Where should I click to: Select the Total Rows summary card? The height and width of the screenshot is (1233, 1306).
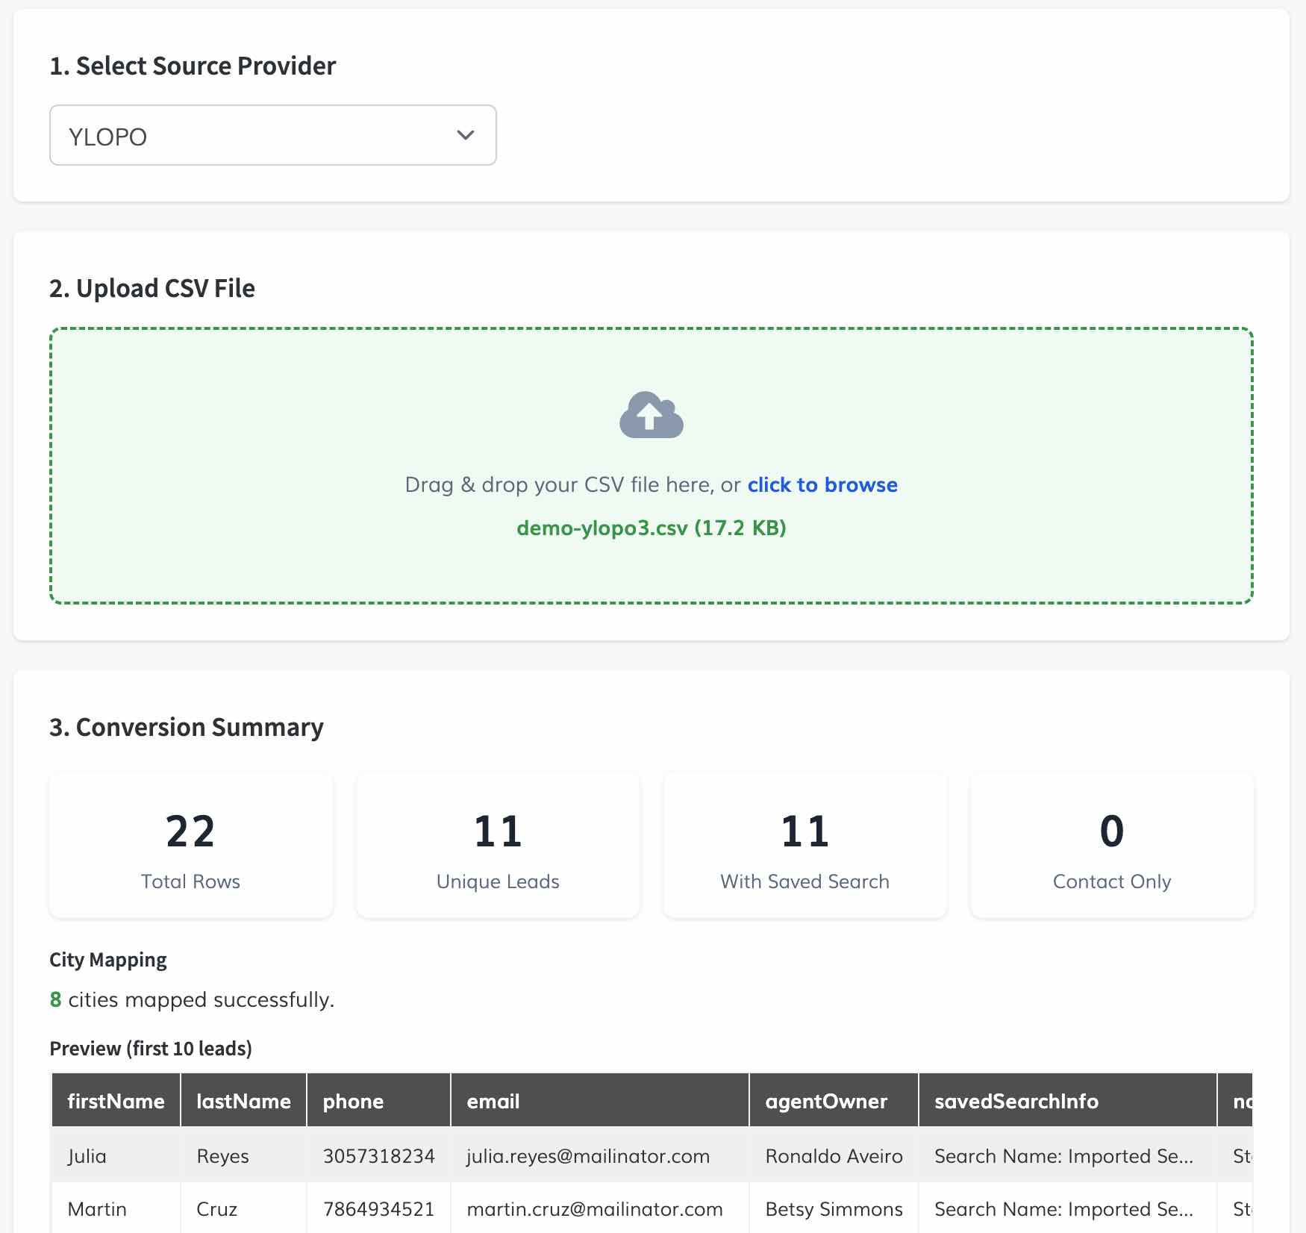click(x=191, y=846)
